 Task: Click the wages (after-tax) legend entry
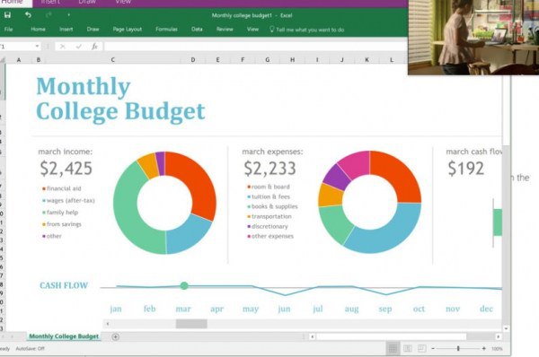tap(68, 200)
